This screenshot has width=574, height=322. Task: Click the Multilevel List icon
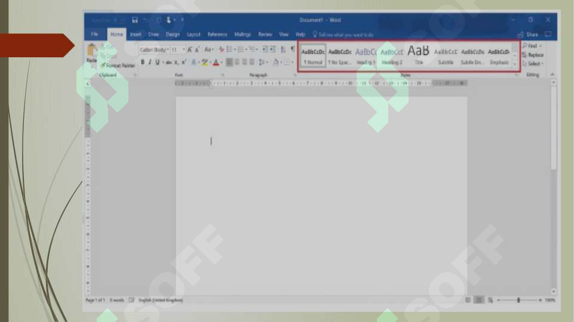tap(252, 49)
